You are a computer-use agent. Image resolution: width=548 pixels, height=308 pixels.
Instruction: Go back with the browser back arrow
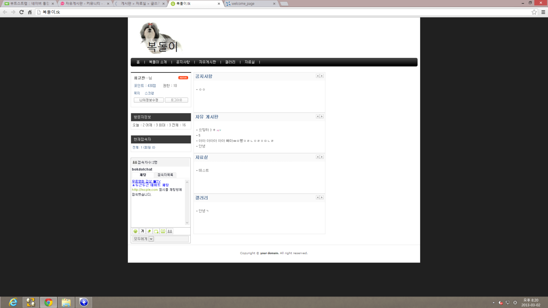(5, 12)
